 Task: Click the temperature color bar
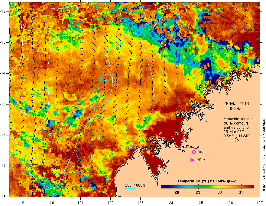pos(207,187)
